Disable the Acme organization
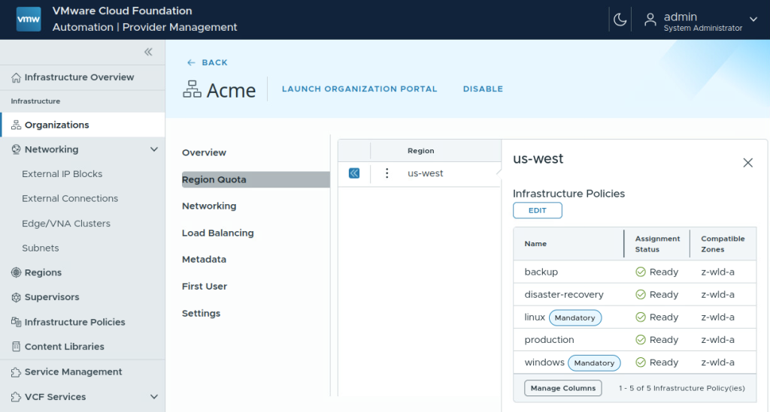 pos(483,89)
